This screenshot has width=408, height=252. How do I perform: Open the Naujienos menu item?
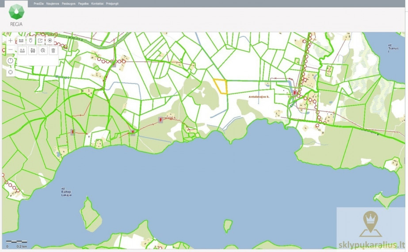tap(53, 4)
